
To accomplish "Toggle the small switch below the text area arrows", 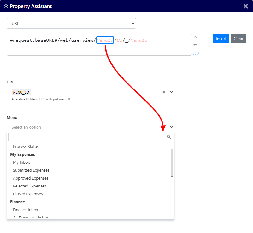I will 196,53.
